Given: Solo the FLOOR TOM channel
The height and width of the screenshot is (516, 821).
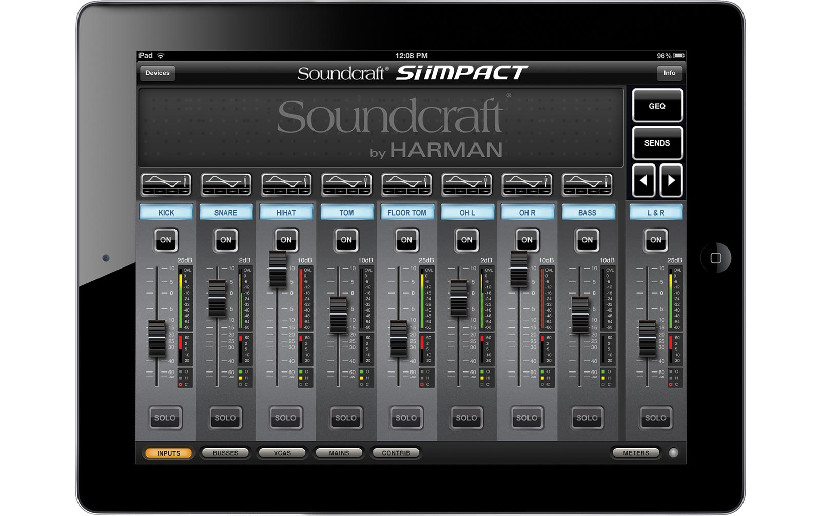Looking at the screenshot, I should (x=406, y=418).
